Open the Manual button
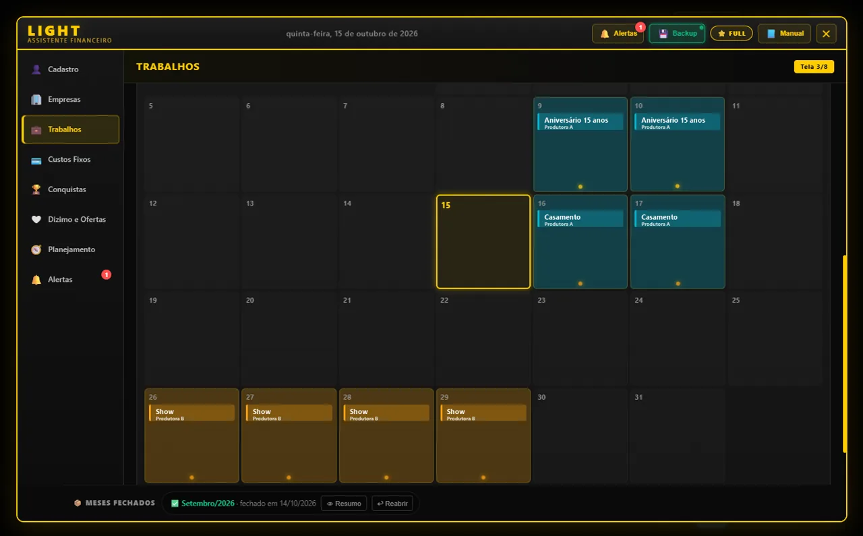Image resolution: width=863 pixels, height=536 pixels. click(784, 34)
